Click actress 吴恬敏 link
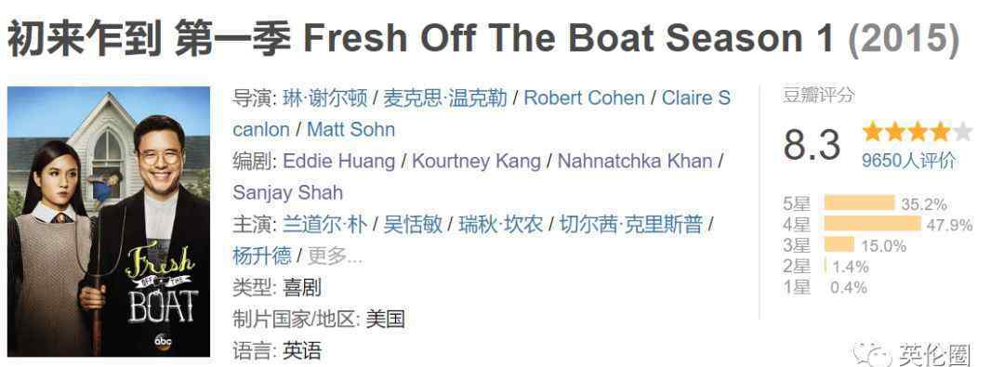1004x367 pixels. pos(413,224)
